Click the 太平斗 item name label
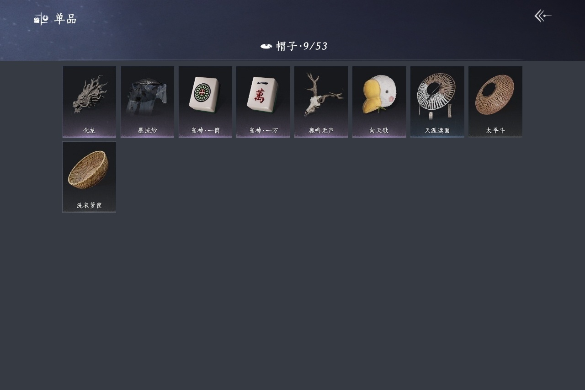The width and height of the screenshot is (585, 390). (495, 130)
